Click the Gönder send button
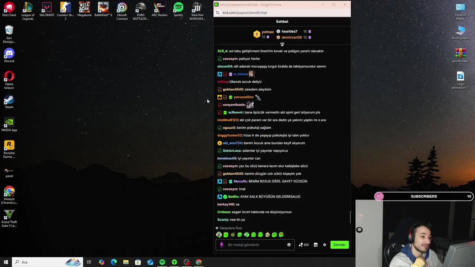Image resolution: width=475 pixels, height=267 pixels. click(x=340, y=245)
